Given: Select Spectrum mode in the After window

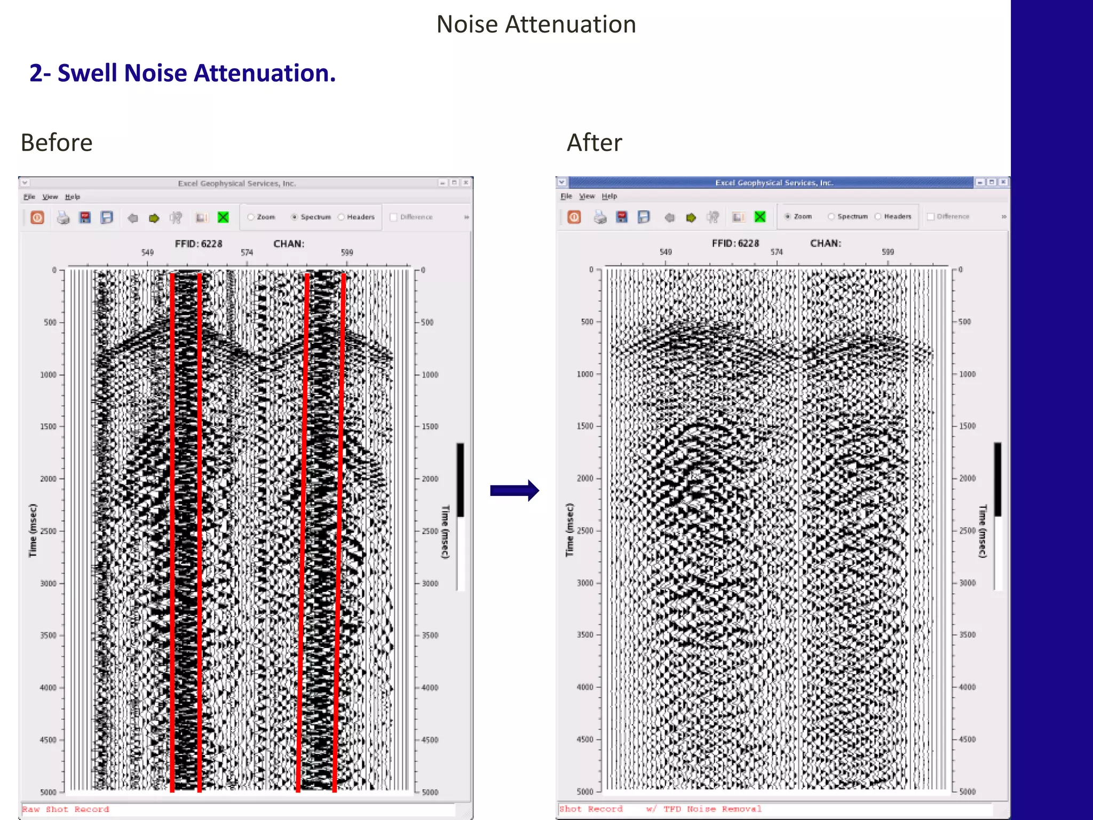Looking at the screenshot, I should [x=831, y=216].
